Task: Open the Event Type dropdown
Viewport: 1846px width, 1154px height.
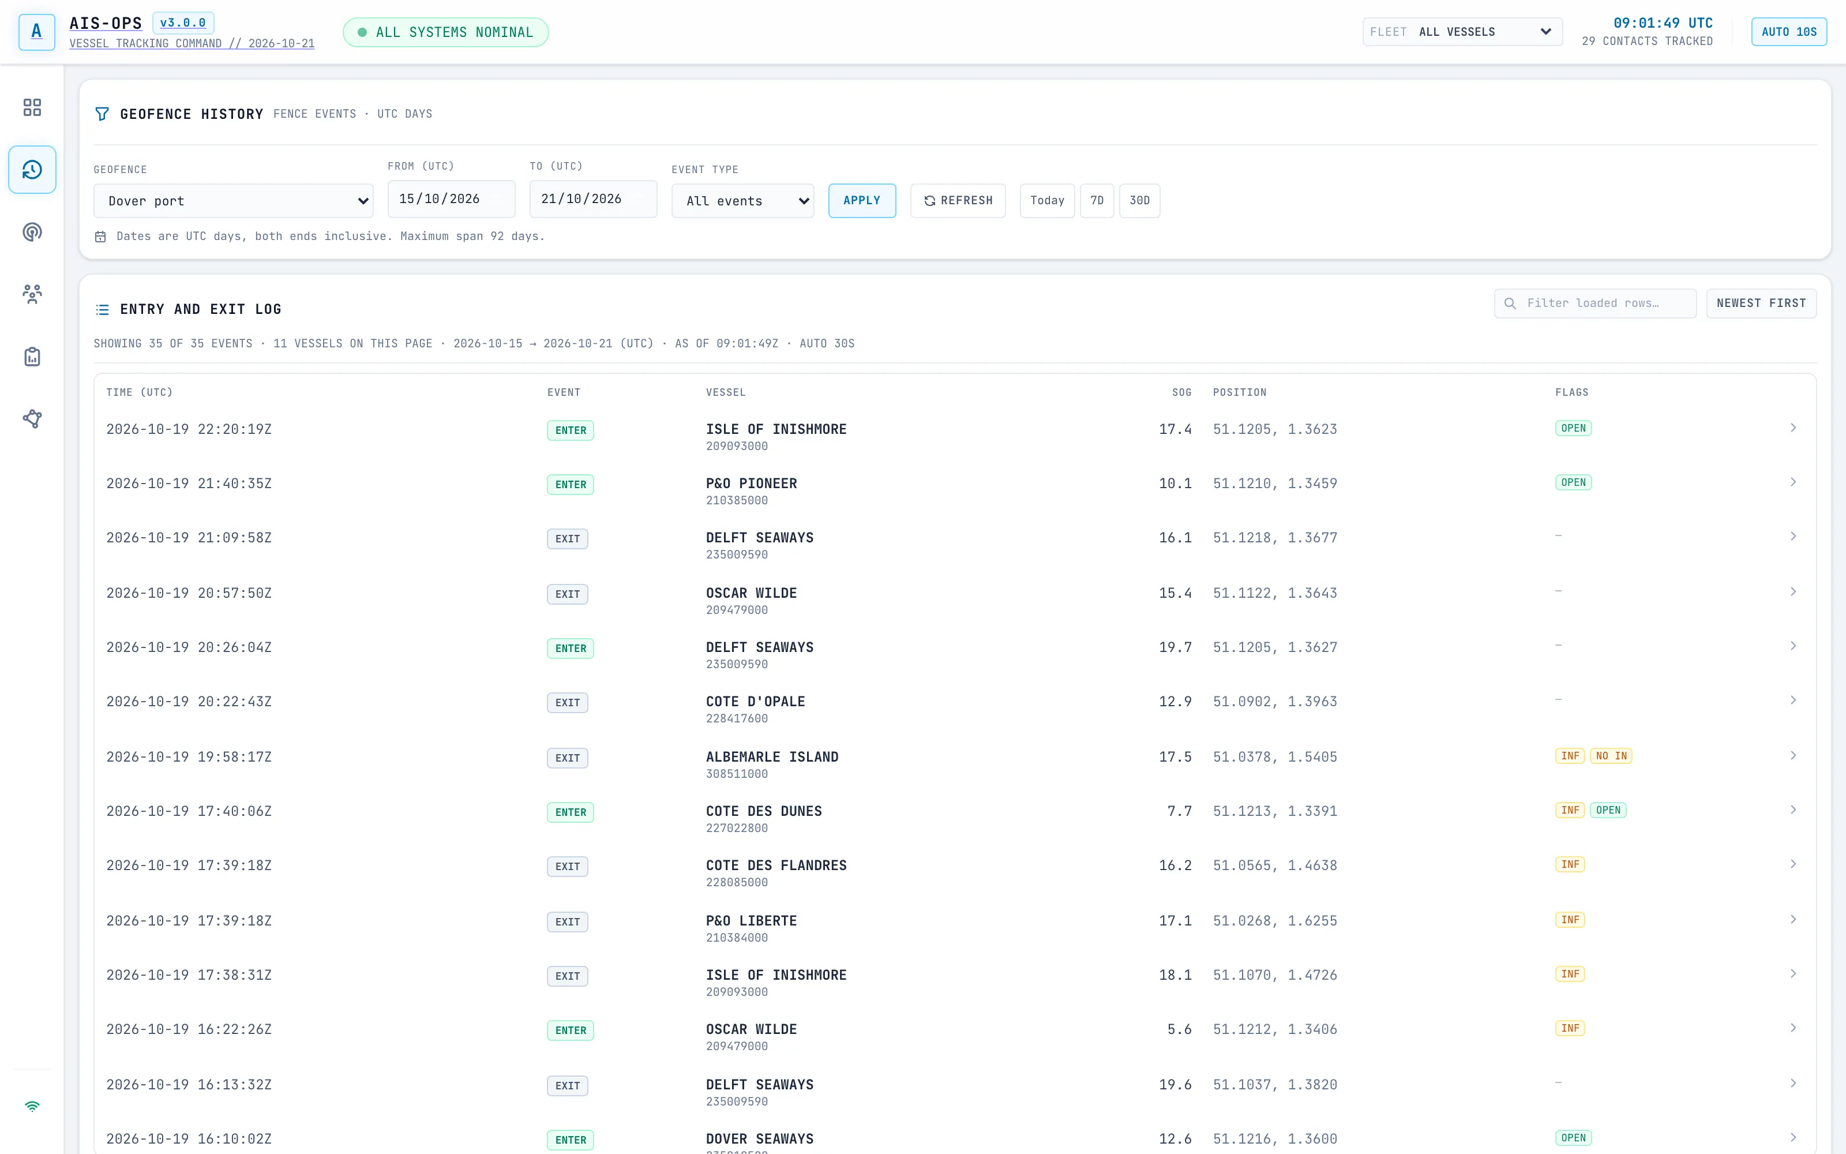Action: click(x=742, y=201)
